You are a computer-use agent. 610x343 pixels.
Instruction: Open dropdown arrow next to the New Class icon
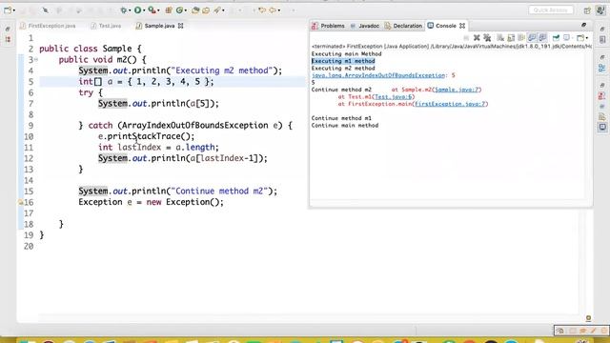pos(186,10)
